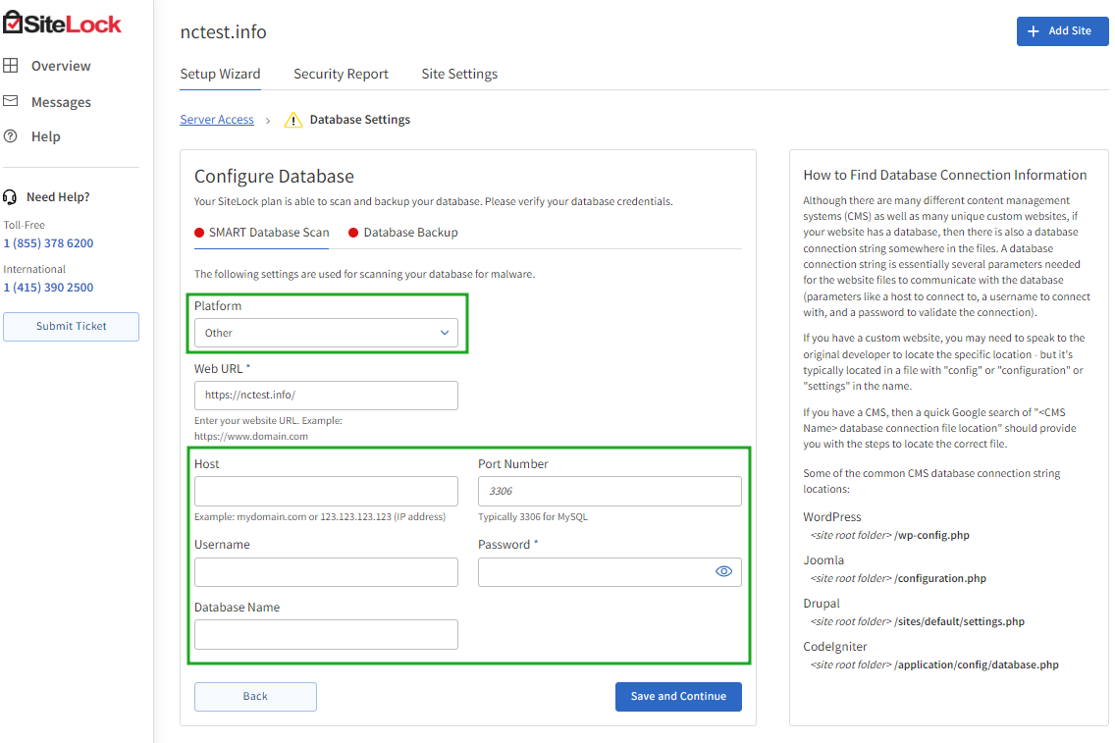
Task: Click the CodeIgniter label in help panel
Action: (x=835, y=647)
